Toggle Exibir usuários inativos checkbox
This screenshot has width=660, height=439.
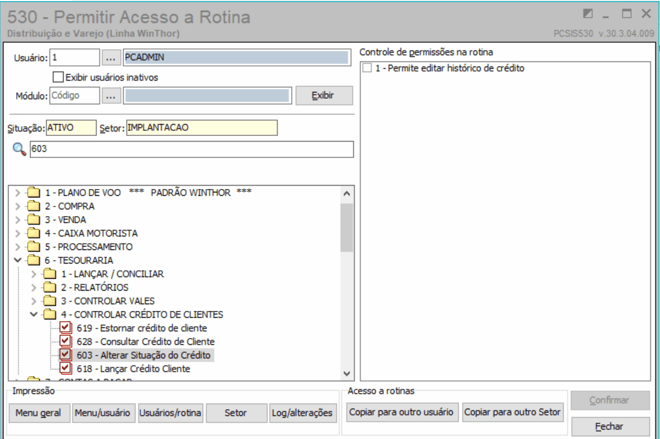coord(58,77)
